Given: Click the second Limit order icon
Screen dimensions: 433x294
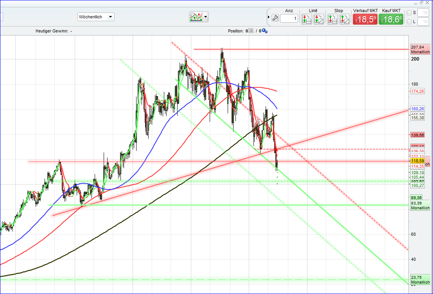Looking at the screenshot, I should [x=319, y=19].
